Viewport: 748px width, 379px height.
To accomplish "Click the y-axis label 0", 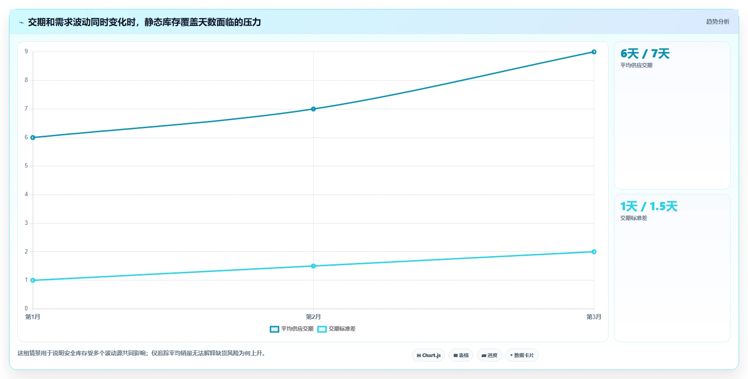I will coord(26,309).
